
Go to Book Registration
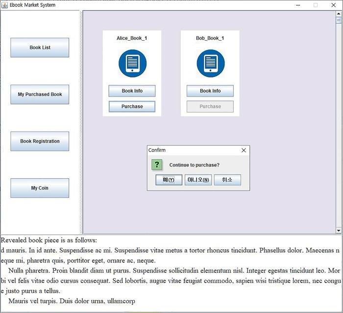(40, 141)
